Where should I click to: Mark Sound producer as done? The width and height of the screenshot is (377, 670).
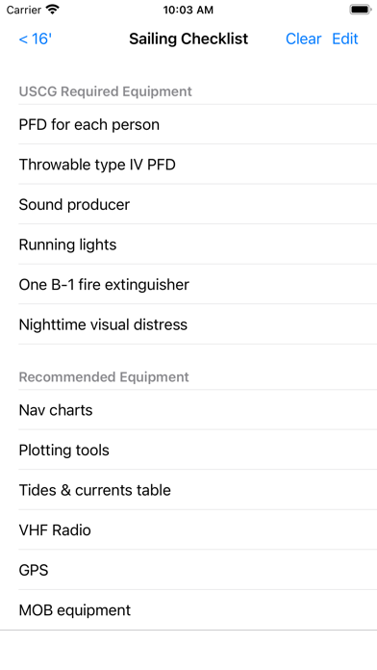(188, 204)
